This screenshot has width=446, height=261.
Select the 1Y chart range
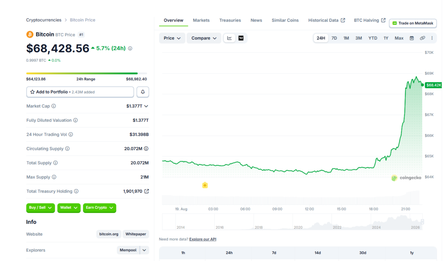386,38
